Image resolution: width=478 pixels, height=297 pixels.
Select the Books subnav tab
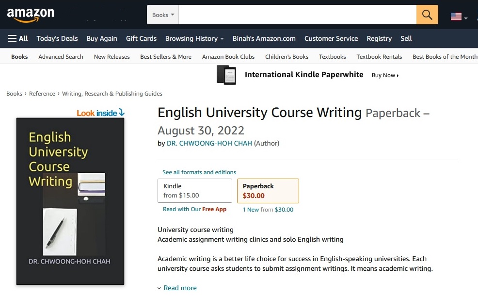(19, 57)
